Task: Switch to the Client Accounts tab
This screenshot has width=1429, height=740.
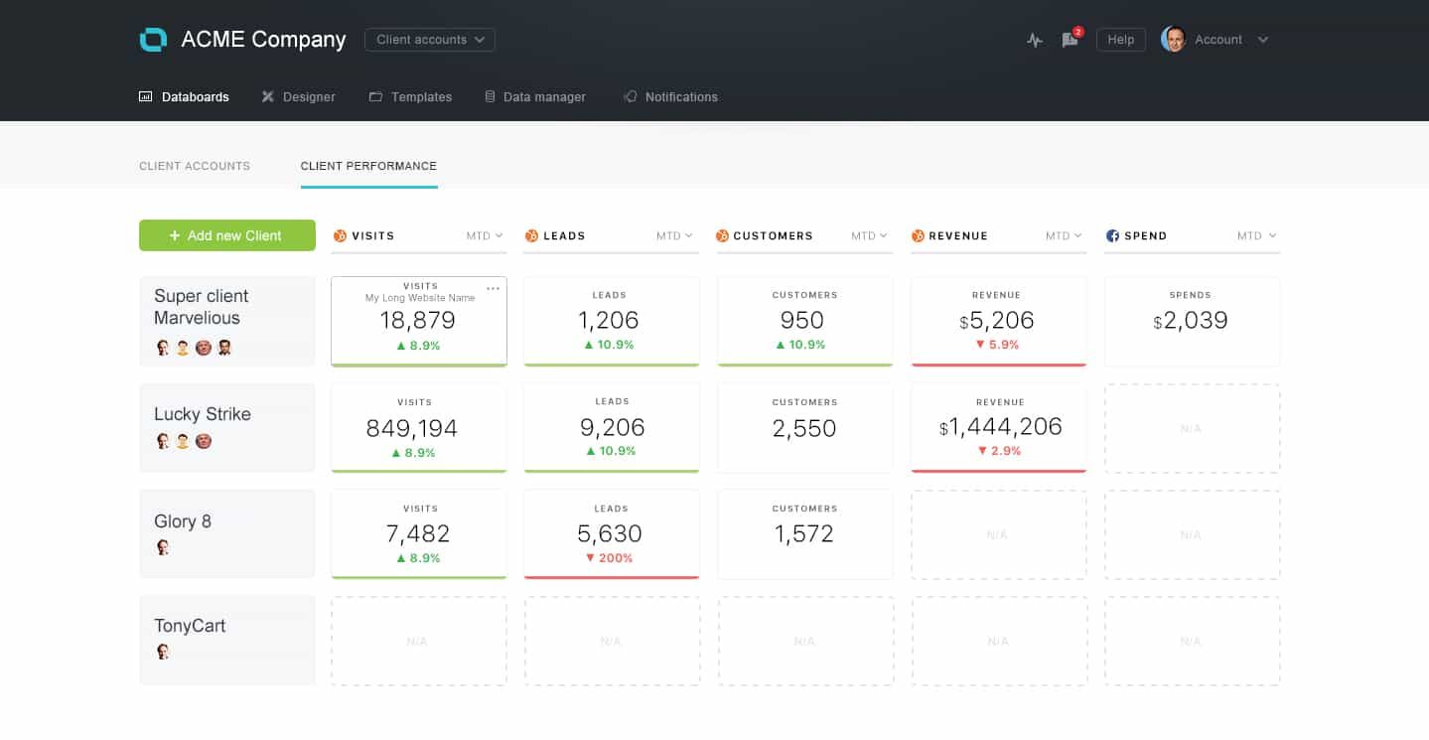Action: 195,166
